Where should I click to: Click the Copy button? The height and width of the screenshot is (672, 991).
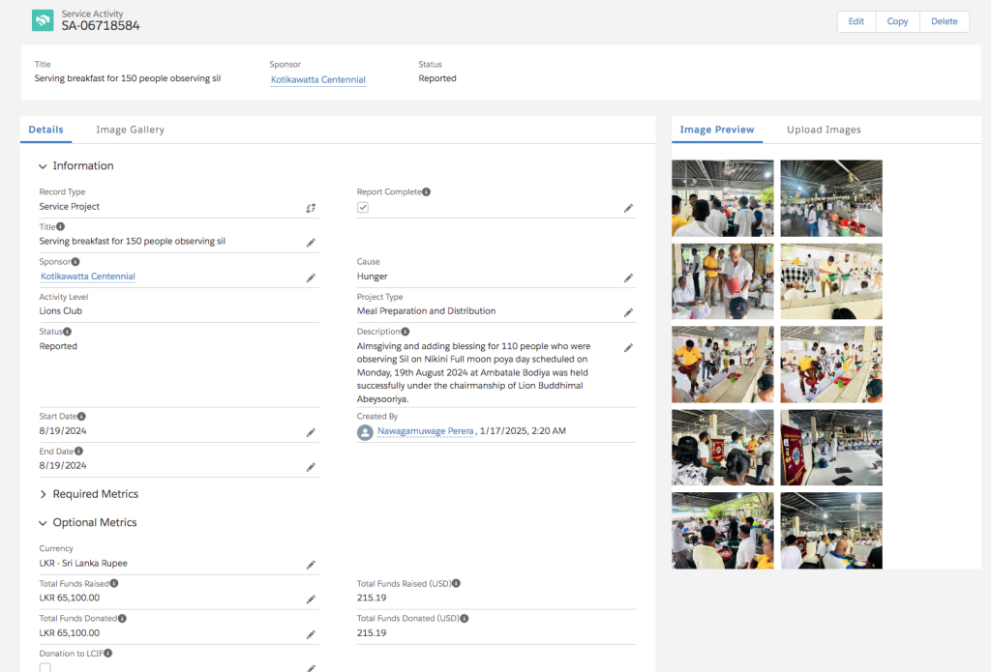pos(897,21)
